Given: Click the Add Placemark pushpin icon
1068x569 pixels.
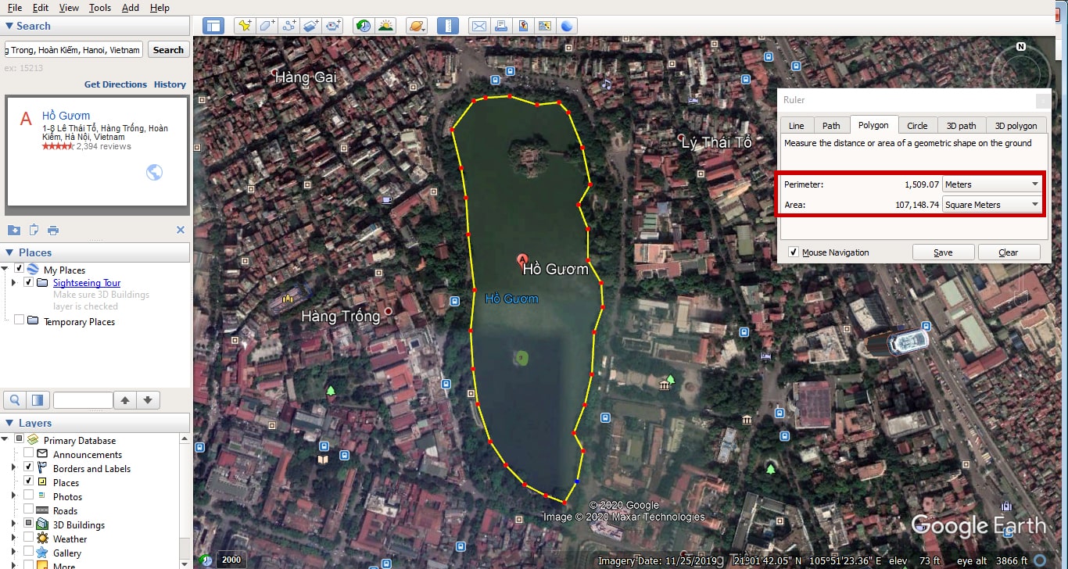Looking at the screenshot, I should pyautogui.click(x=245, y=26).
